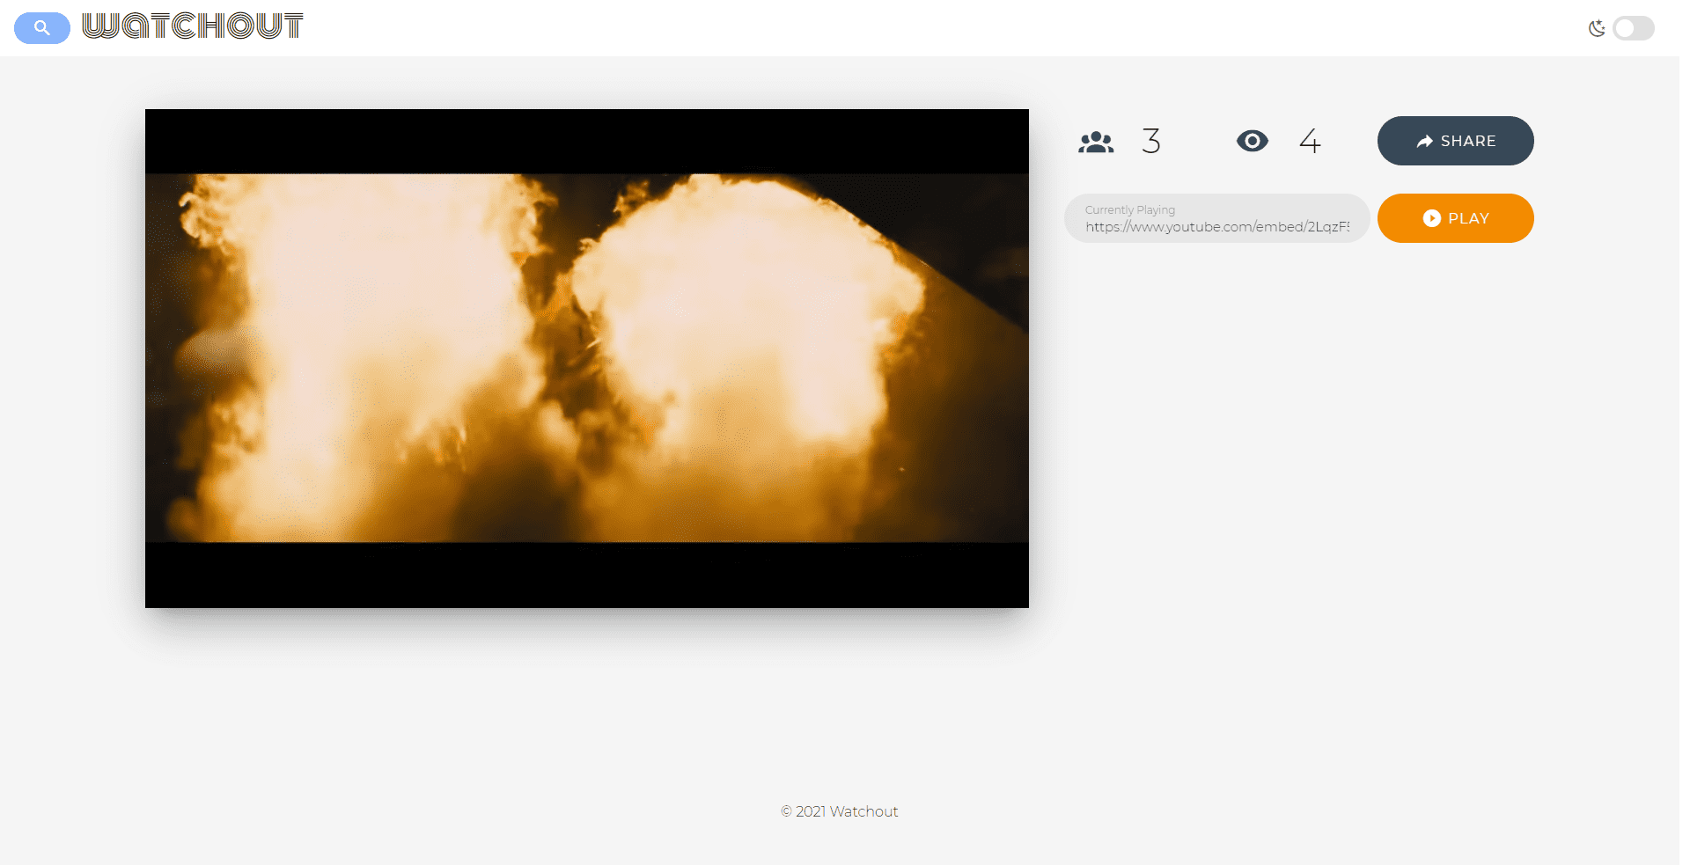Click the eye viewers icon

point(1253,141)
